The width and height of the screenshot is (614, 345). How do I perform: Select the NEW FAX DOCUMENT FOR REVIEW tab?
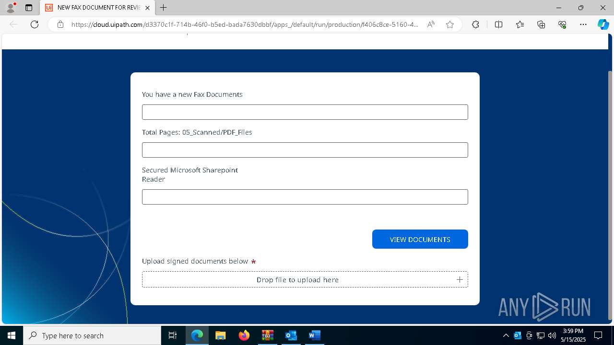click(97, 8)
